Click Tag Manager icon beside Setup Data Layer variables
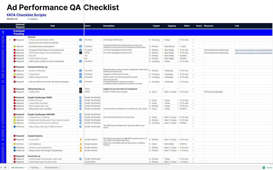This screenshot has height=170, width=273. click(x=80, y=109)
